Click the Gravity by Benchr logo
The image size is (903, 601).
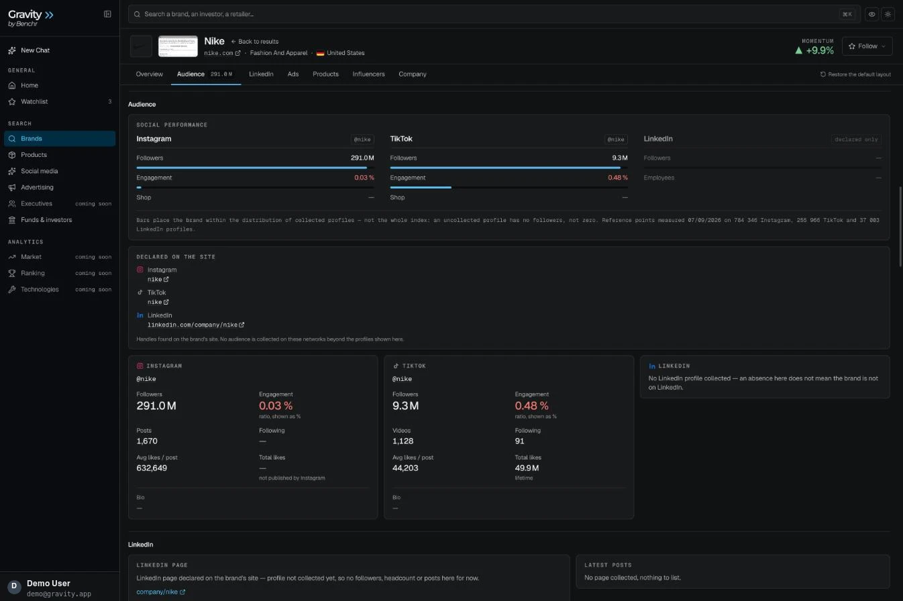point(31,18)
